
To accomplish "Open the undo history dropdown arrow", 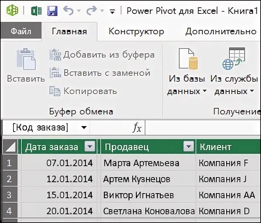I will tap(79, 11).
